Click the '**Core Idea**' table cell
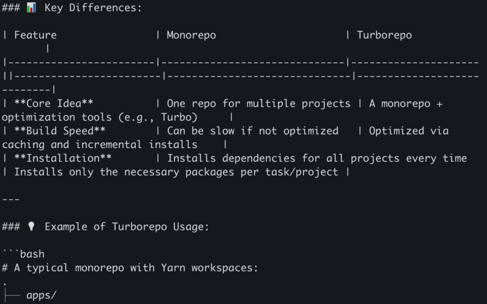The width and height of the screenshot is (487, 304). pos(54,104)
